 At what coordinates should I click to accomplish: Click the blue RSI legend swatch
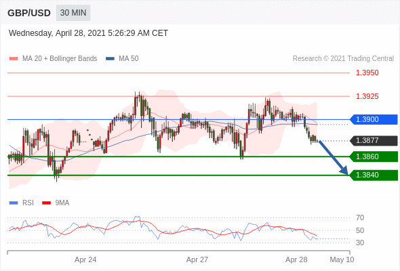(14, 203)
